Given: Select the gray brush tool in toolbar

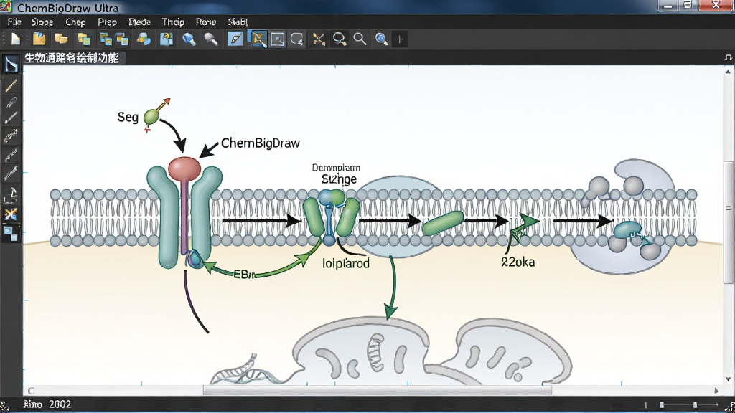Looking at the screenshot, I should (211, 39).
